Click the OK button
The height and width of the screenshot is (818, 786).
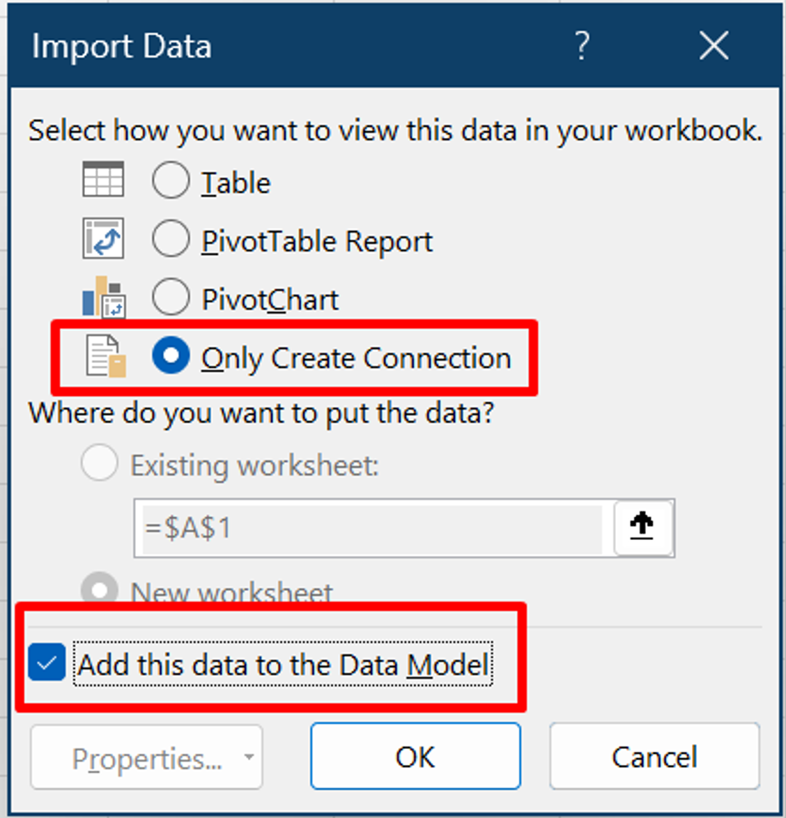[x=415, y=757]
